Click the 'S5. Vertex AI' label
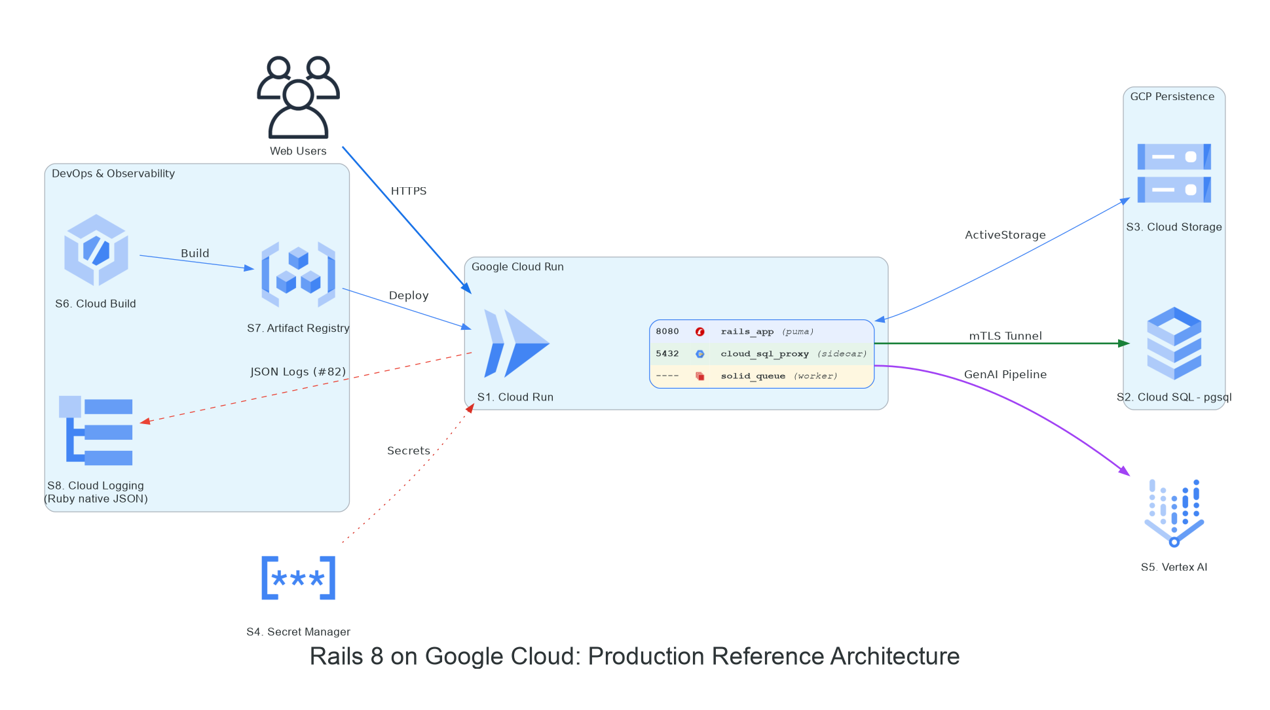 point(1174,567)
